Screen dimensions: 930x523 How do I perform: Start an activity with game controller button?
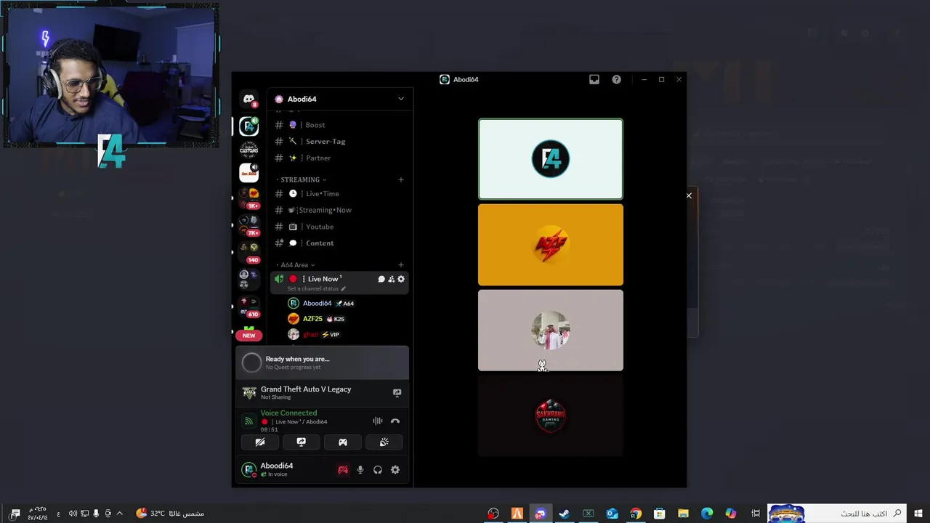coord(343,442)
